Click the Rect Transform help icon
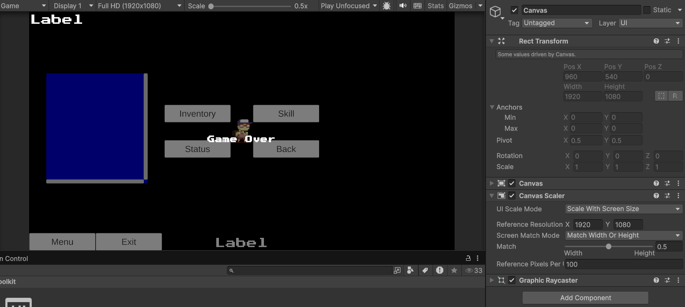The image size is (685, 307). (656, 41)
